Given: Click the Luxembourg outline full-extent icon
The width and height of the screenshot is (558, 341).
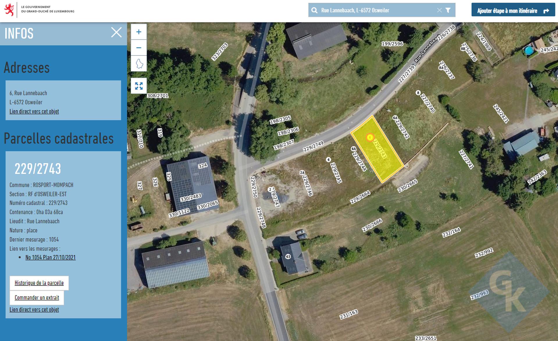Looking at the screenshot, I should click(139, 63).
